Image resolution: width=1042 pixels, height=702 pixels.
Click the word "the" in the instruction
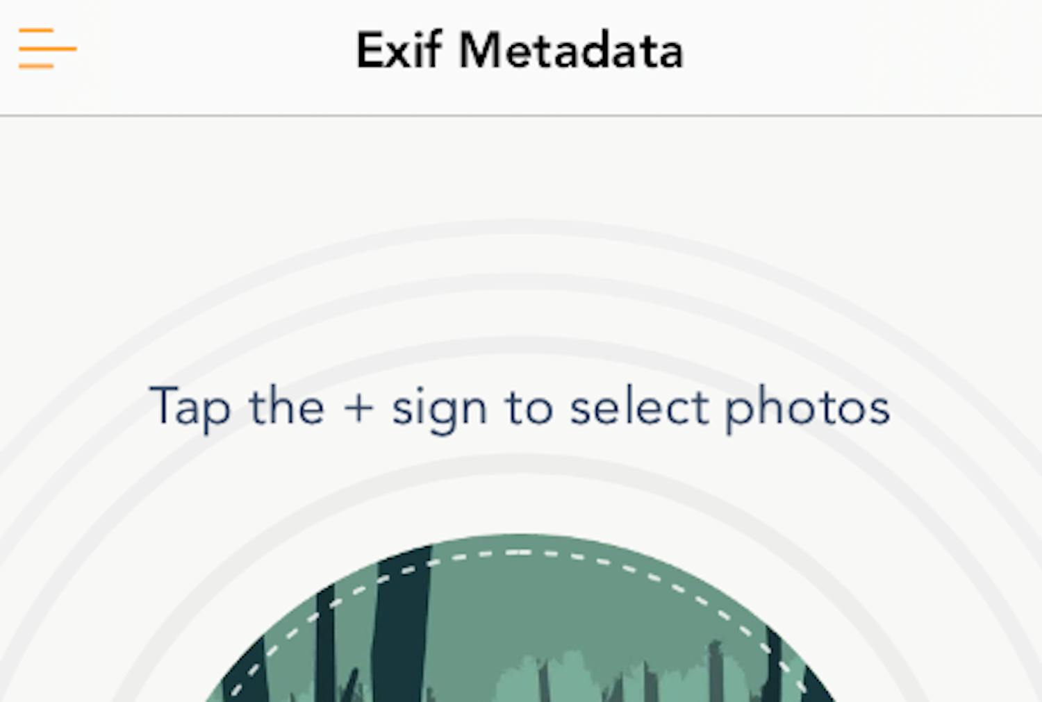pyautogui.click(x=287, y=408)
